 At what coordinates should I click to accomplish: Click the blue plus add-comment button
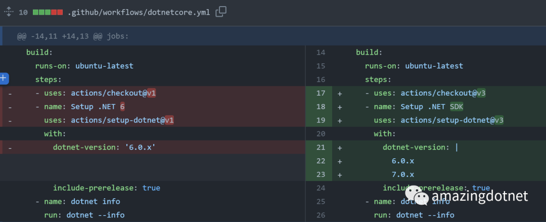coord(4,78)
